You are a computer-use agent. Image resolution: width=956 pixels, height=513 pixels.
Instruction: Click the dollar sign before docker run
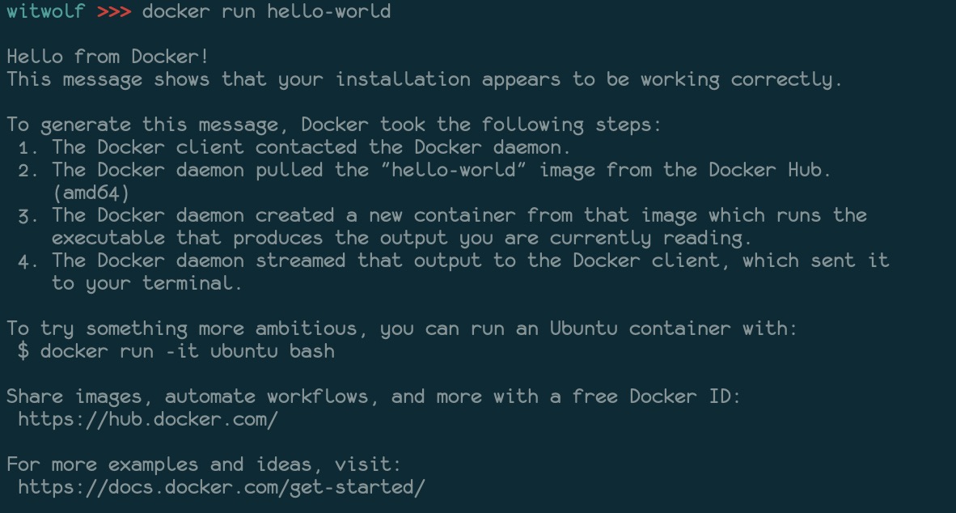pyautogui.click(x=23, y=351)
